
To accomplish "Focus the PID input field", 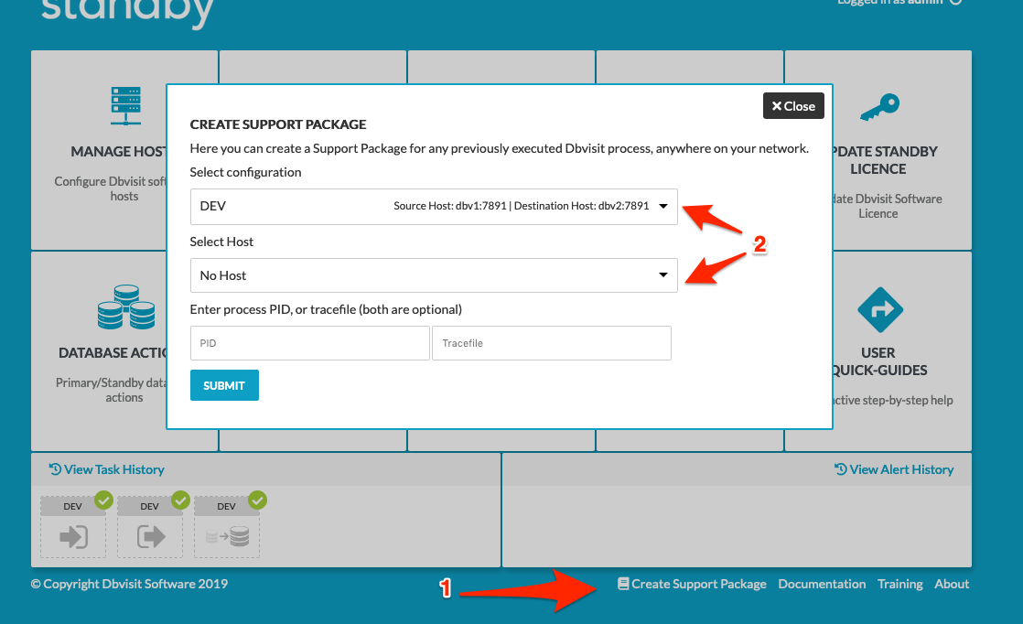I will (310, 343).
